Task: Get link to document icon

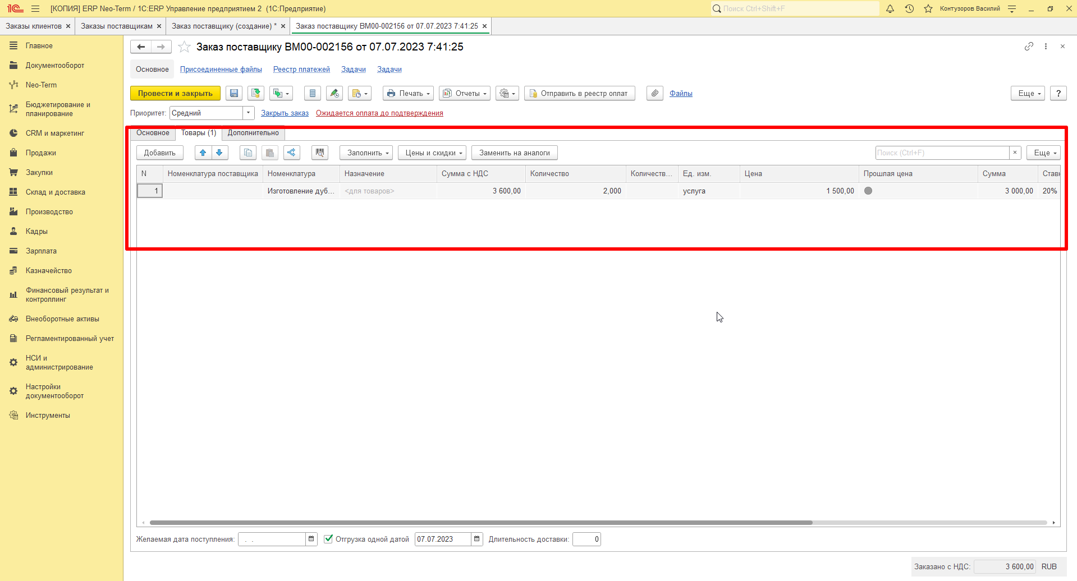Action: (1029, 47)
